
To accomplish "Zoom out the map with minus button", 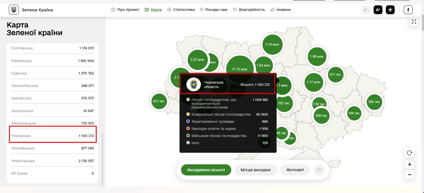I will pyautogui.click(x=409, y=174).
